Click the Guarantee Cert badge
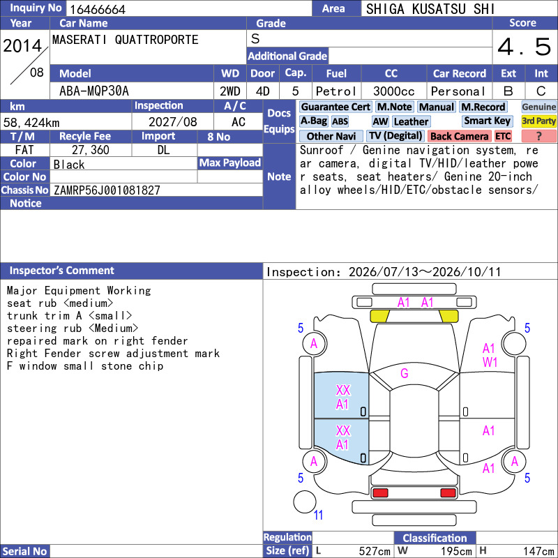The image size is (558, 558). pyautogui.click(x=335, y=107)
